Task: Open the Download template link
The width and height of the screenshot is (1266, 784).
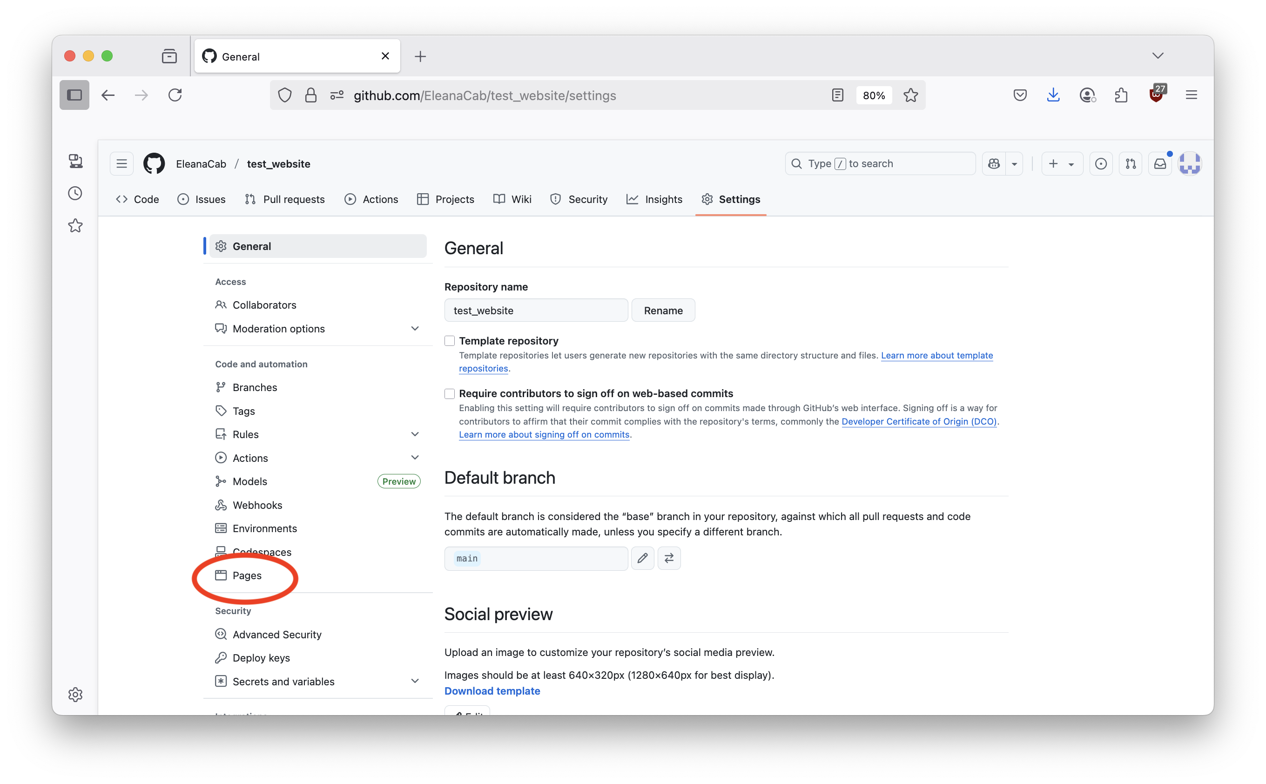Action: click(x=492, y=691)
